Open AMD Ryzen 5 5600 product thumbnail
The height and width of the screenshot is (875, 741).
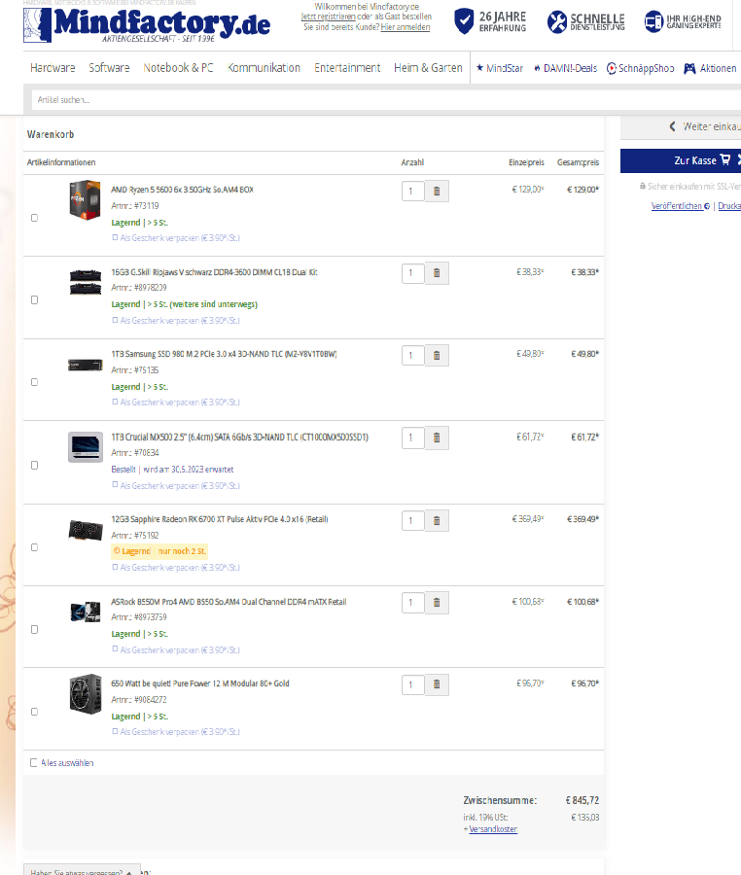(85, 199)
